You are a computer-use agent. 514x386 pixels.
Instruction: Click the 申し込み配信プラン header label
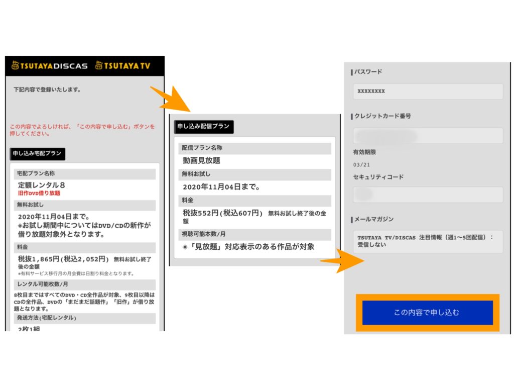tap(204, 126)
